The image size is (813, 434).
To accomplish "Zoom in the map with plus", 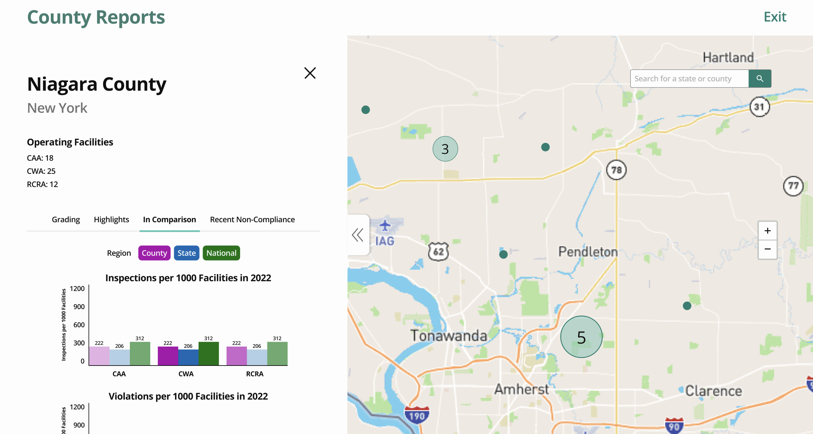I will 767,231.
